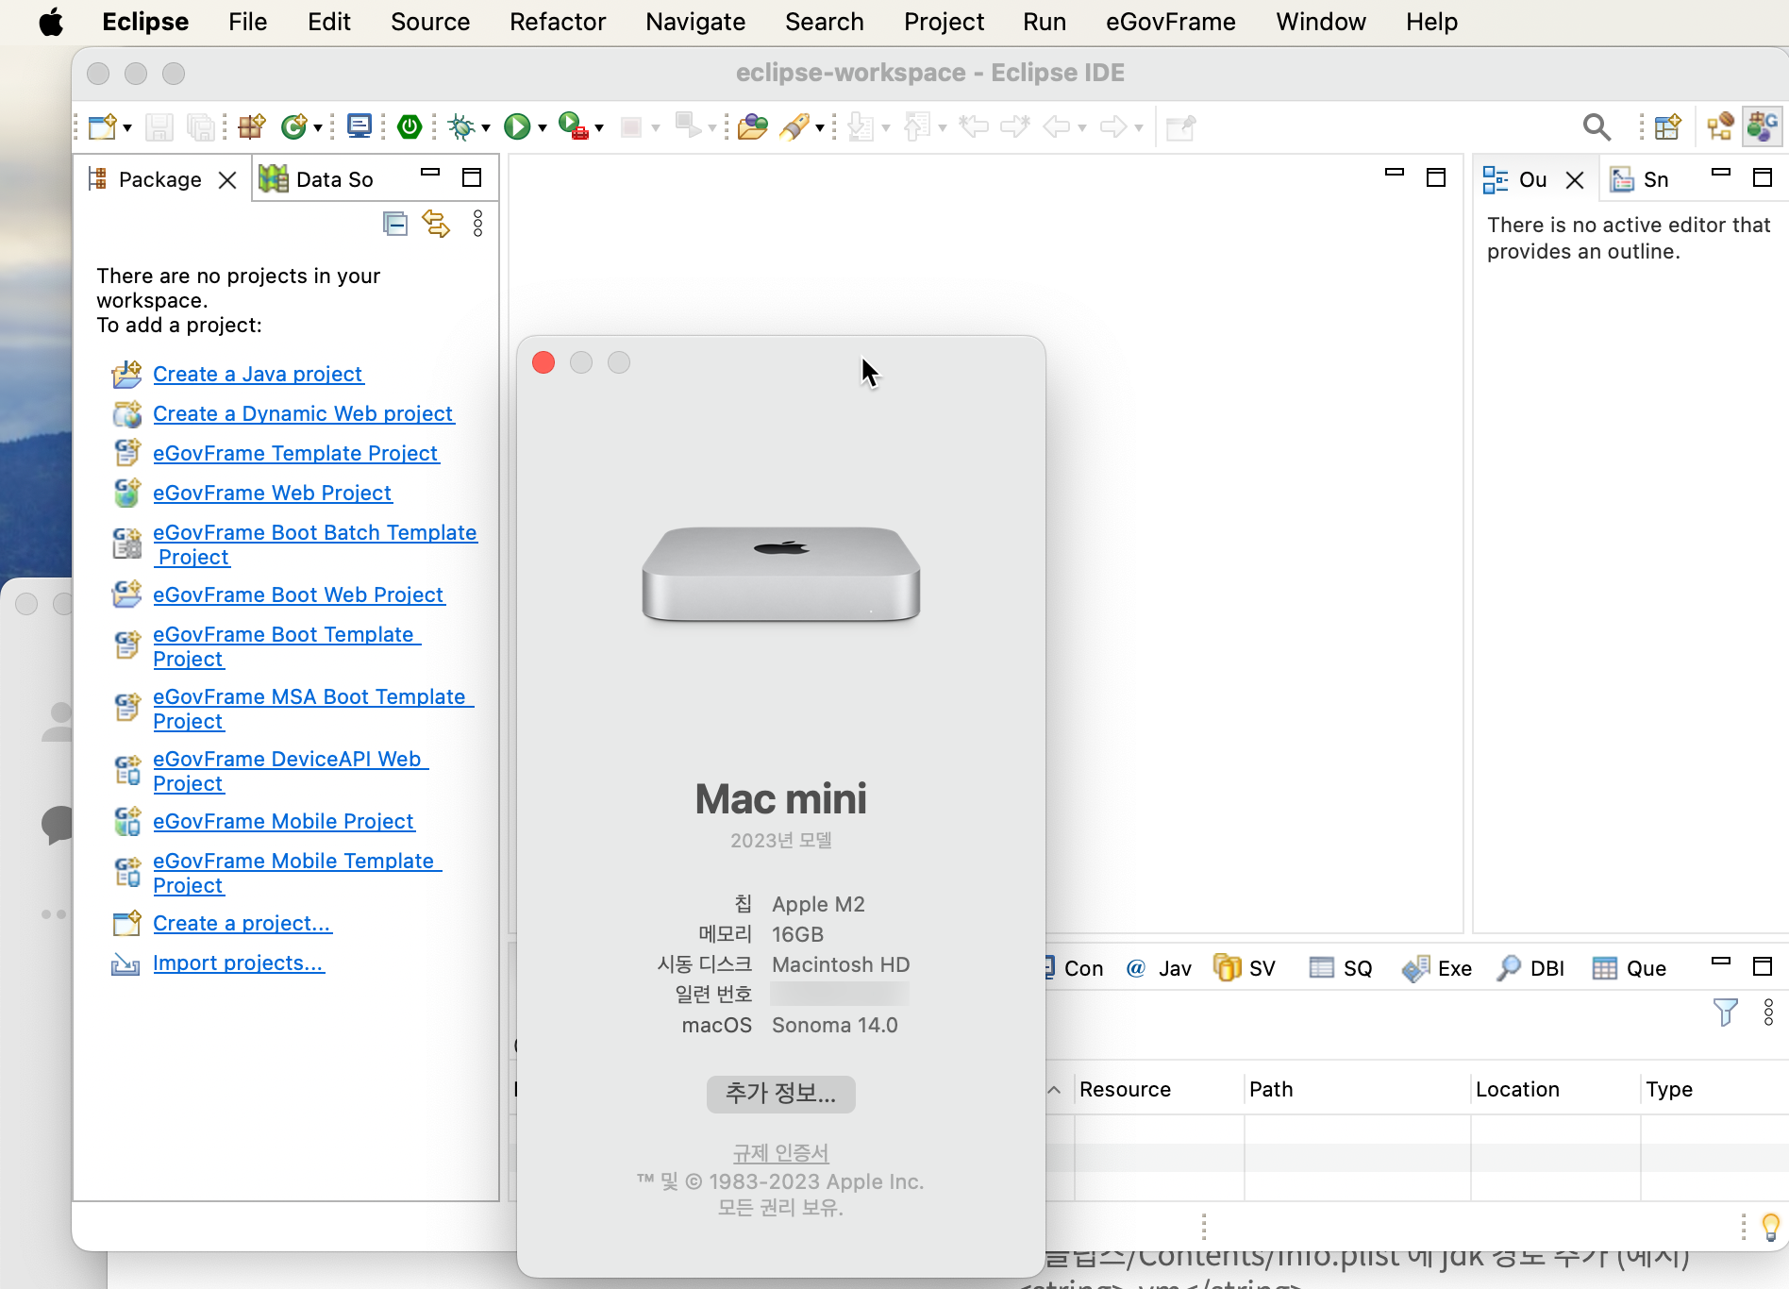This screenshot has height=1289, width=1789.
Task: Click eGovFrame Boot Web Project link
Action: [299, 594]
